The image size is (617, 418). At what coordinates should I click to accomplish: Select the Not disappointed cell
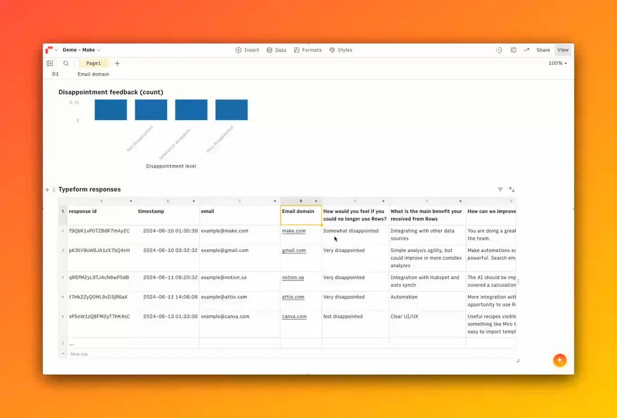pyautogui.click(x=355, y=324)
